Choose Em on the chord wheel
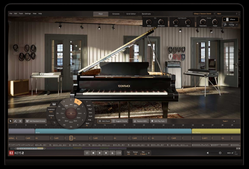Screen dimensions: 249x169 [x=75, y=106]
